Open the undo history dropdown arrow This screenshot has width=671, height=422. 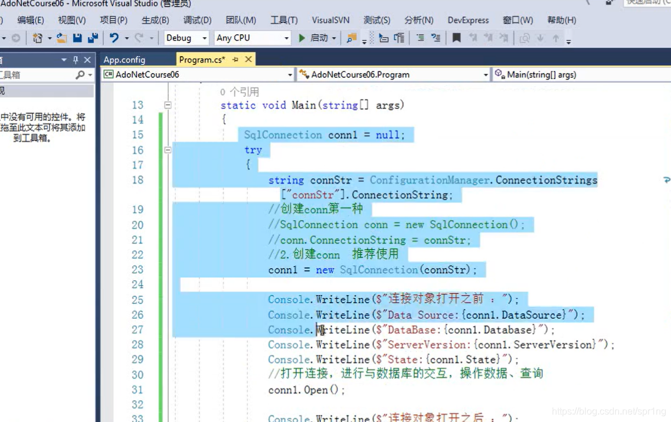click(x=127, y=38)
